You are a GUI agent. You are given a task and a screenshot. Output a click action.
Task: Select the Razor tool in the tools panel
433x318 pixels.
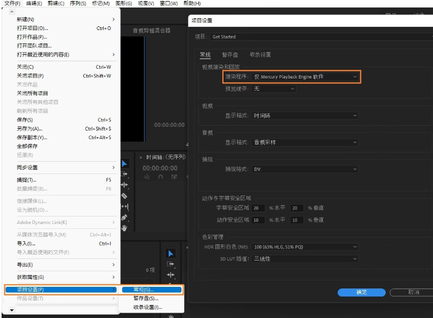tap(125, 196)
